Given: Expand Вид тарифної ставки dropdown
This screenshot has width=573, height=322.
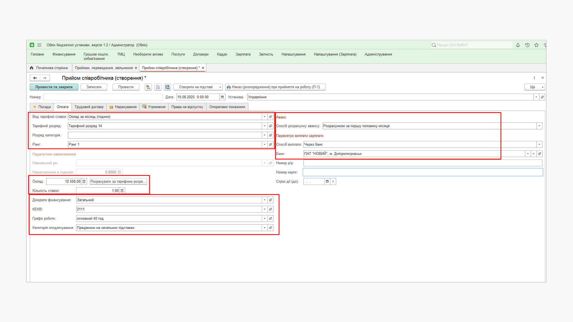Looking at the screenshot, I should [264, 117].
